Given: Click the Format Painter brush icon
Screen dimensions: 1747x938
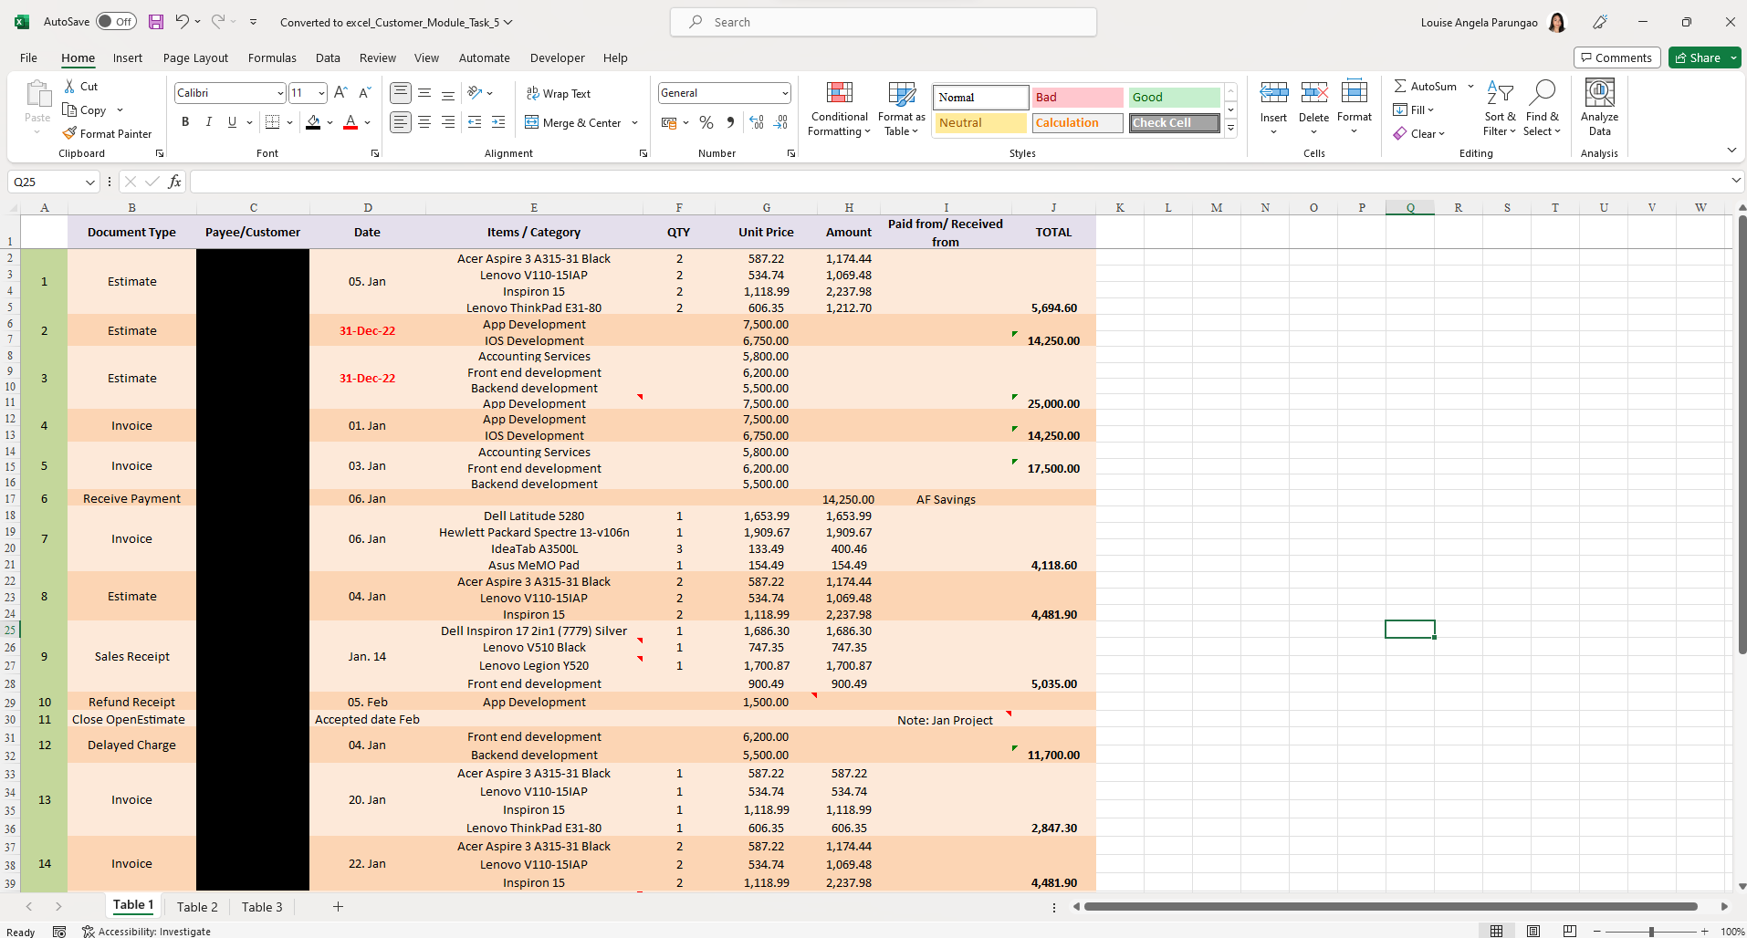Looking at the screenshot, I should (x=69, y=133).
